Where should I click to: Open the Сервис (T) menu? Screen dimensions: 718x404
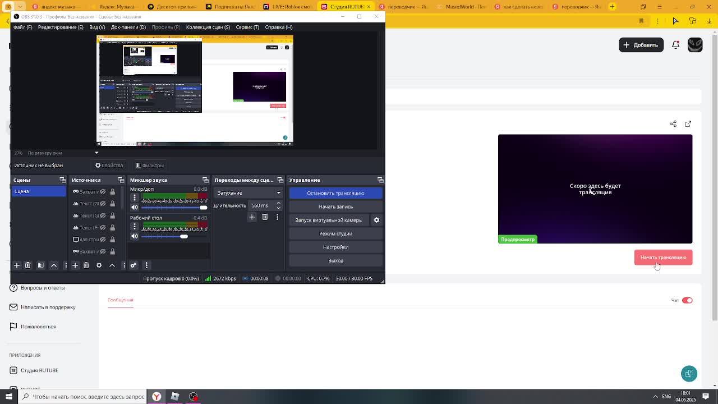point(247,27)
